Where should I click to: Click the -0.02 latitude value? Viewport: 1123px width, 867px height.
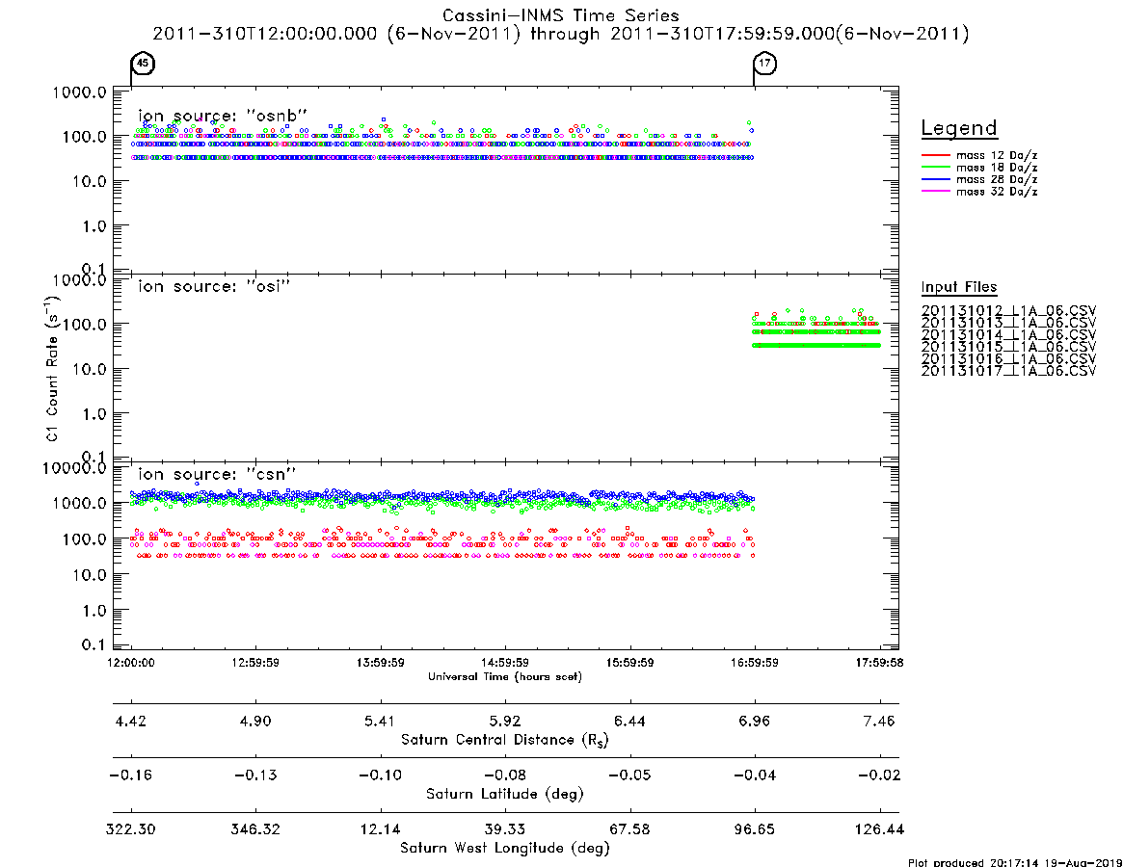[x=879, y=775]
